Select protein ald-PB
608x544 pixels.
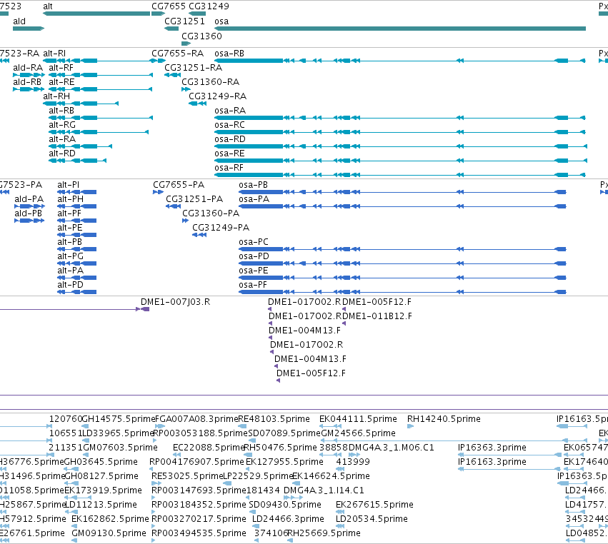pyautogui.click(x=29, y=221)
